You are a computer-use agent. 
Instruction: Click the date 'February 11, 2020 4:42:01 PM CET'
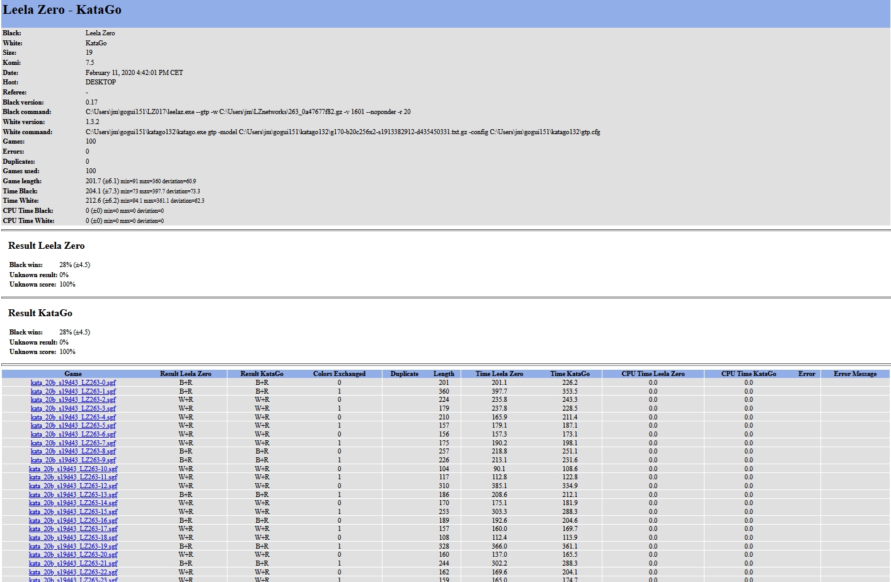[134, 72]
